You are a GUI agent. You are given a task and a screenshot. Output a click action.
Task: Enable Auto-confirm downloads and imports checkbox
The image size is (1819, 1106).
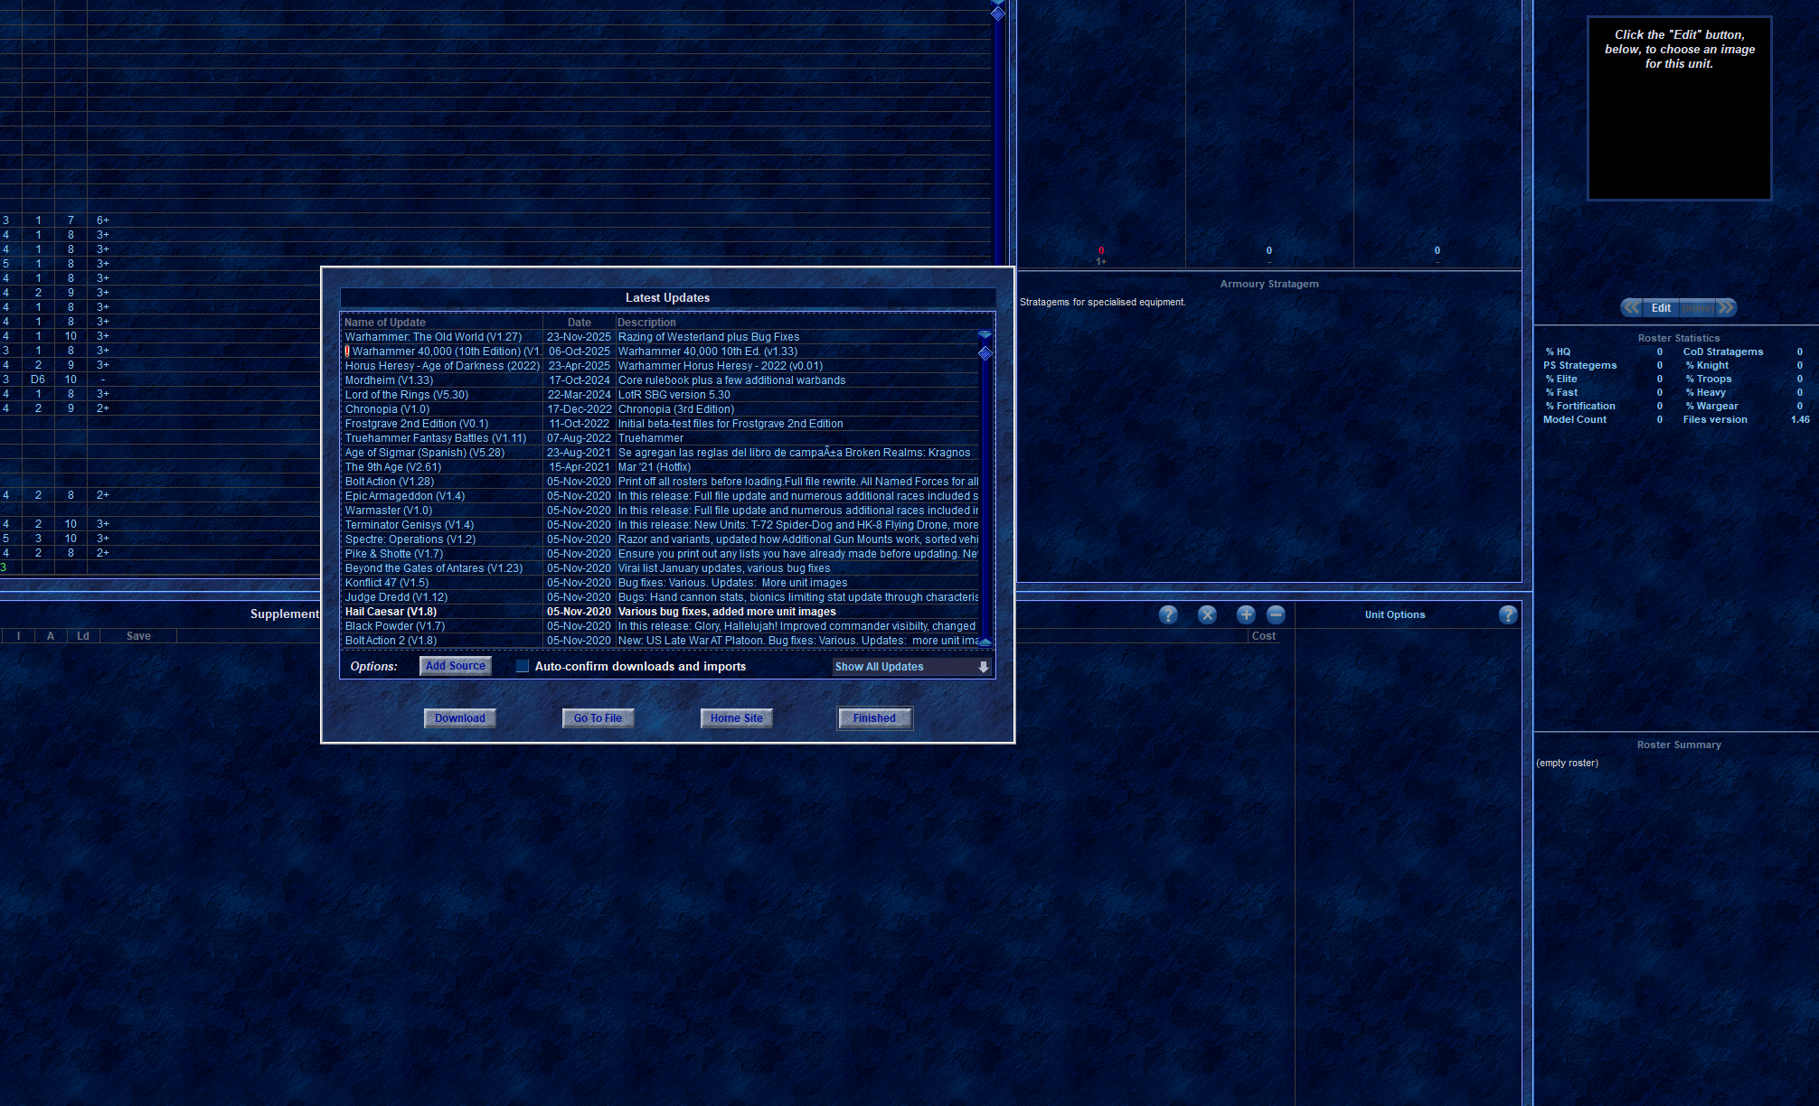523,666
